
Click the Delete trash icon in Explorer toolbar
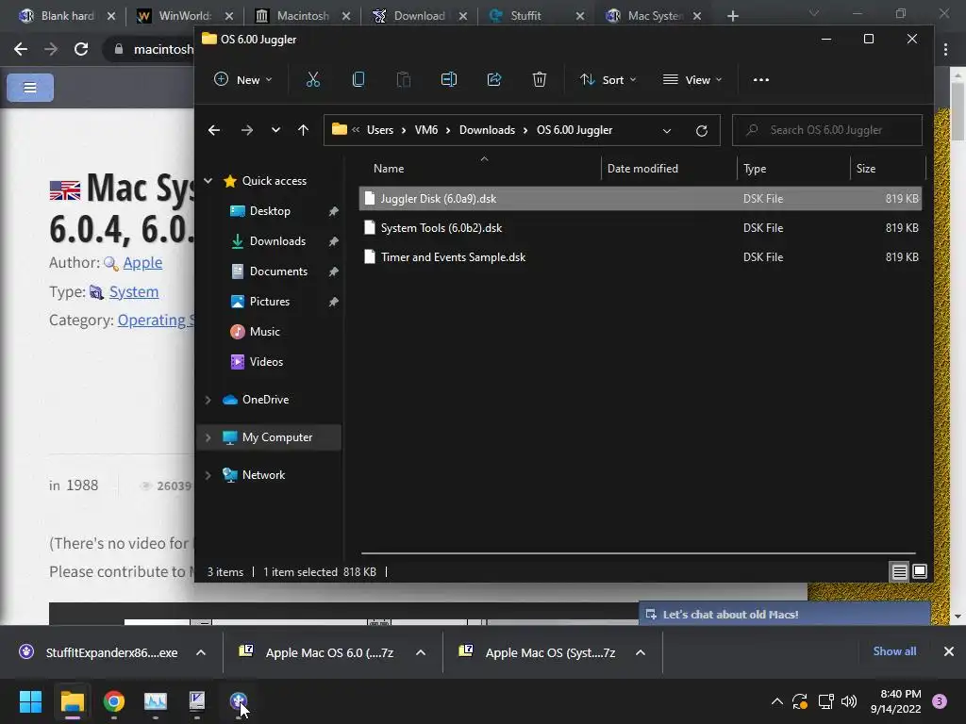539,79
